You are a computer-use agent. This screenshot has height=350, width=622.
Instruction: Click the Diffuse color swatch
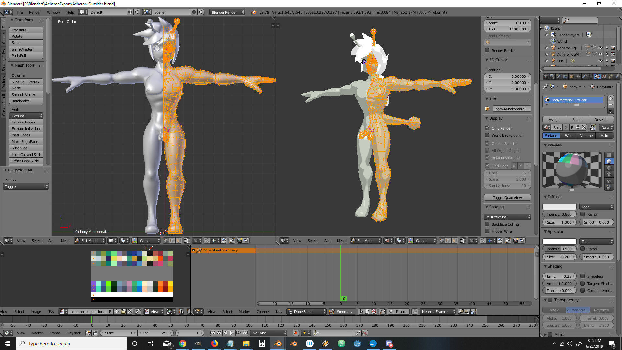click(559, 207)
